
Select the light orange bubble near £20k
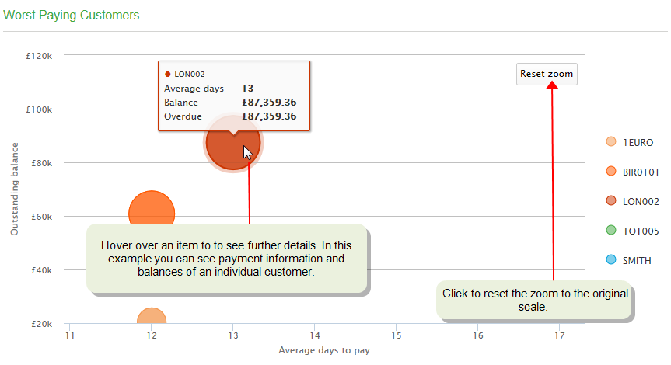point(152,315)
